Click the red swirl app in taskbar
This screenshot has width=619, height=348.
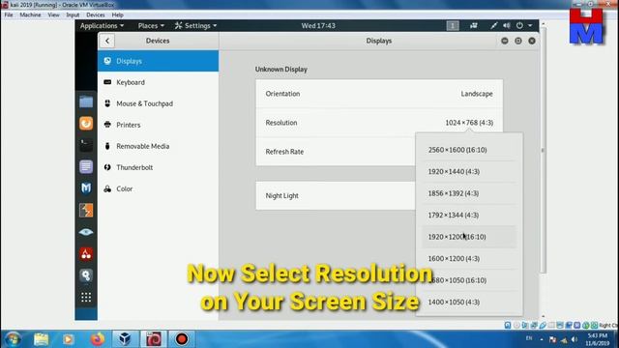(x=154, y=339)
